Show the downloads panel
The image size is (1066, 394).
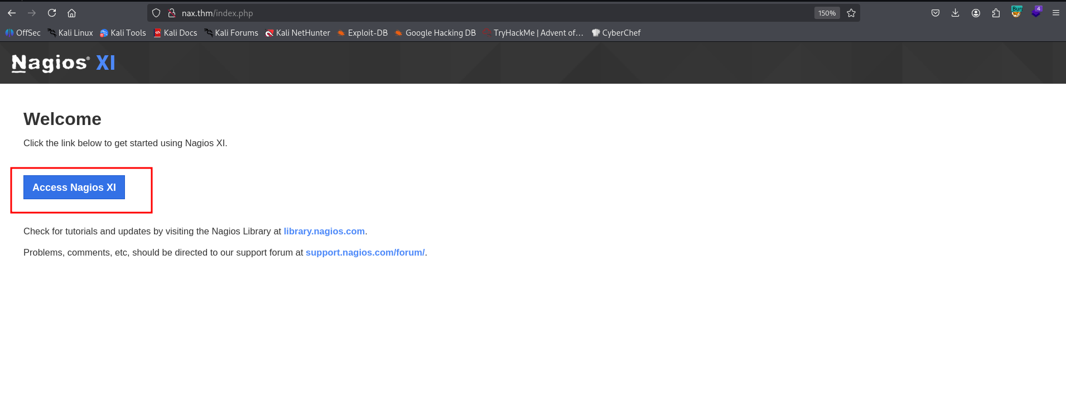[x=955, y=13]
